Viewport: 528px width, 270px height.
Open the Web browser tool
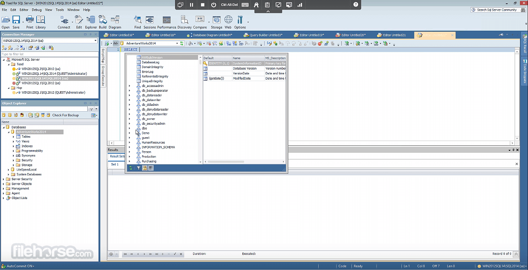(228, 22)
